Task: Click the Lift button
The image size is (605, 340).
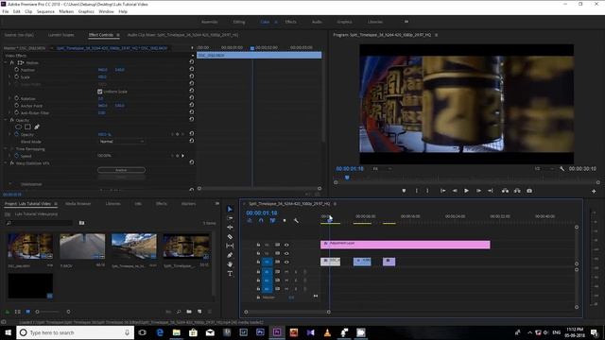Action: point(505,191)
